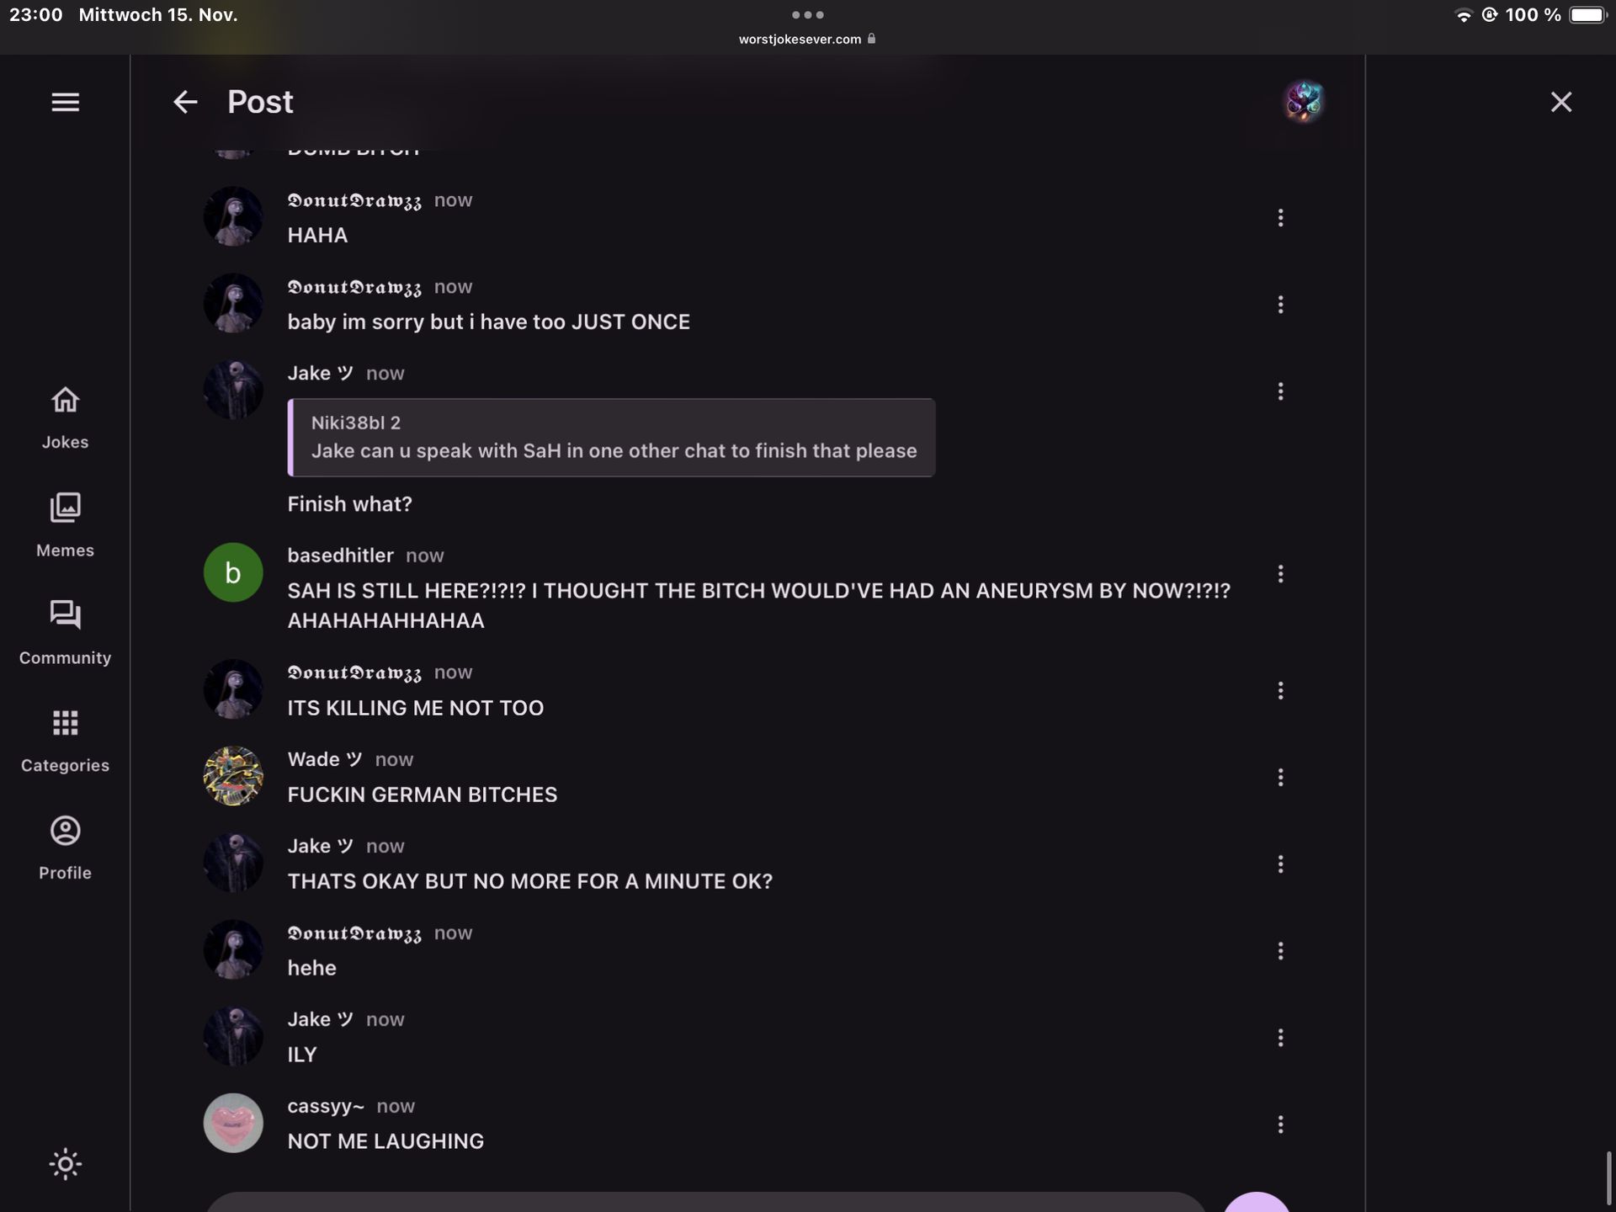The width and height of the screenshot is (1616, 1212).
Task: Navigate to the Community section
Action: [x=65, y=633]
